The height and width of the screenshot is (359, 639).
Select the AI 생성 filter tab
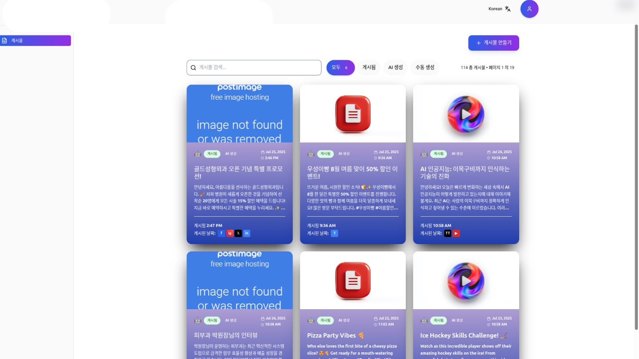(x=395, y=67)
